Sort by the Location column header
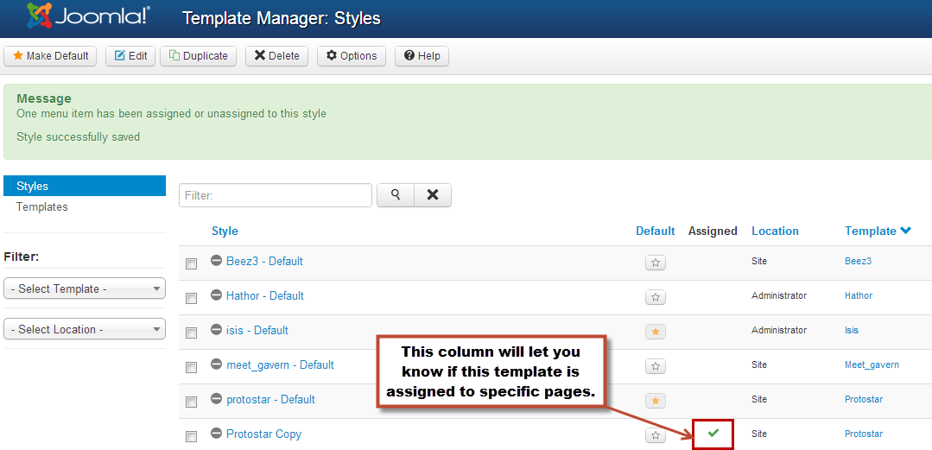Viewport: 932px width, 450px height. tap(775, 231)
